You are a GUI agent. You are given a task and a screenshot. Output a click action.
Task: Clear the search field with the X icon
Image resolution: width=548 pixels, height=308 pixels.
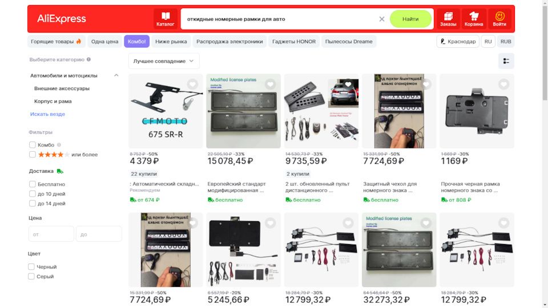click(x=382, y=19)
